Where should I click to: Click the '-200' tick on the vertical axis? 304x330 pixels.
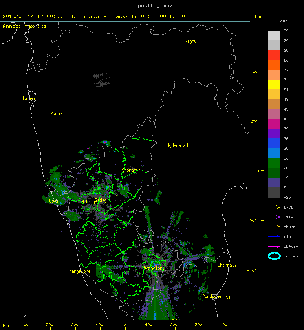click(x=253, y=221)
